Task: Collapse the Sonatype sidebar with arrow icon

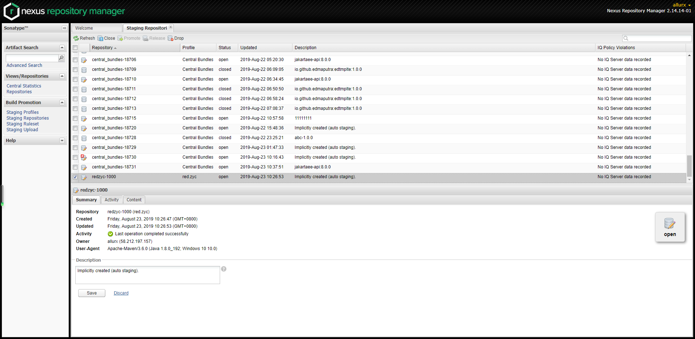Action: (x=64, y=28)
